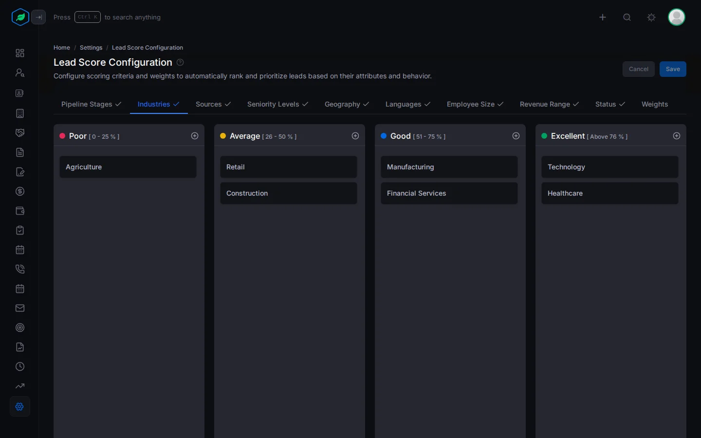Add industry to Average column
Screen dimensions: 701x438
click(355, 136)
